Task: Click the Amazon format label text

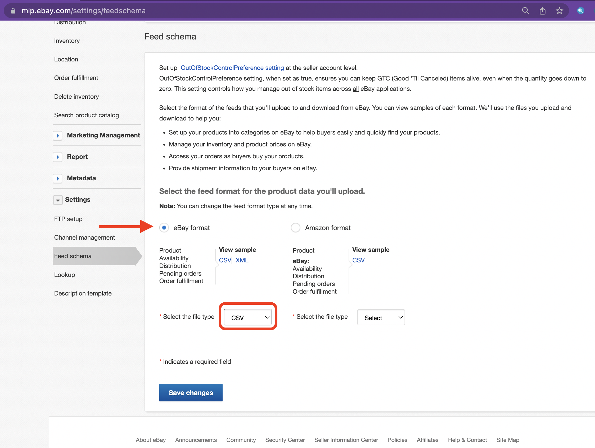Action: coord(328,228)
